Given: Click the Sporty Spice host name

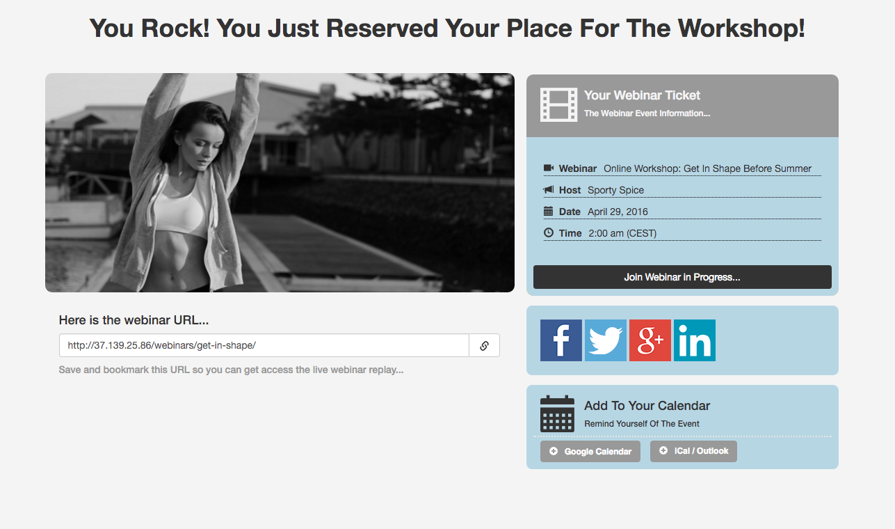Looking at the screenshot, I should click(x=615, y=190).
